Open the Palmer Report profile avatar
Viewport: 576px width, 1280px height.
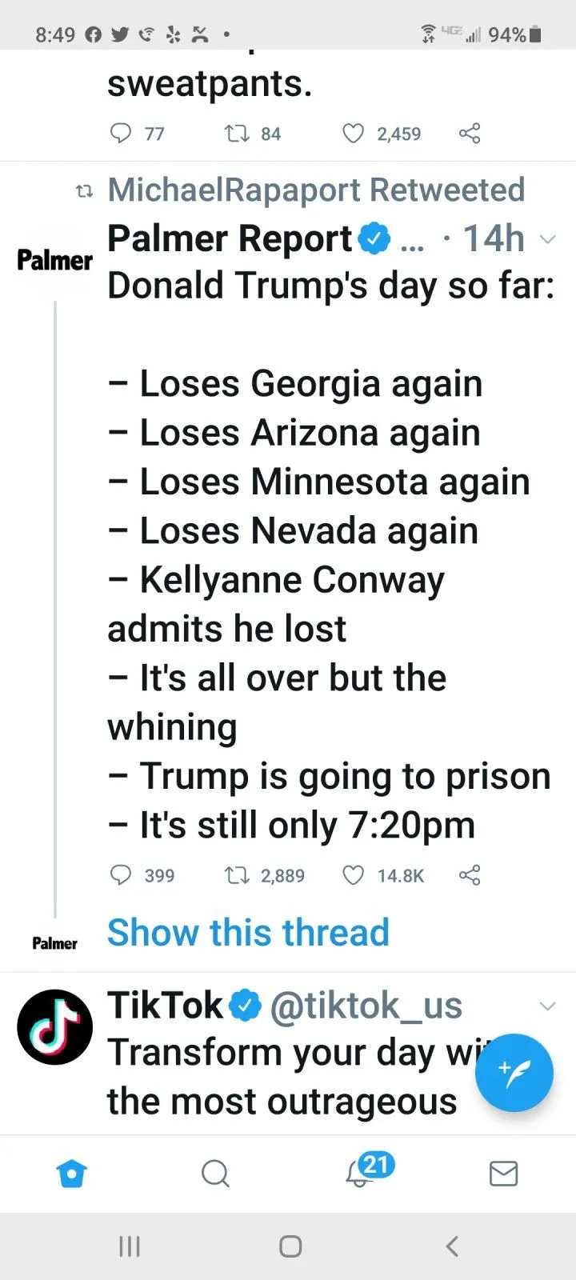click(x=54, y=260)
